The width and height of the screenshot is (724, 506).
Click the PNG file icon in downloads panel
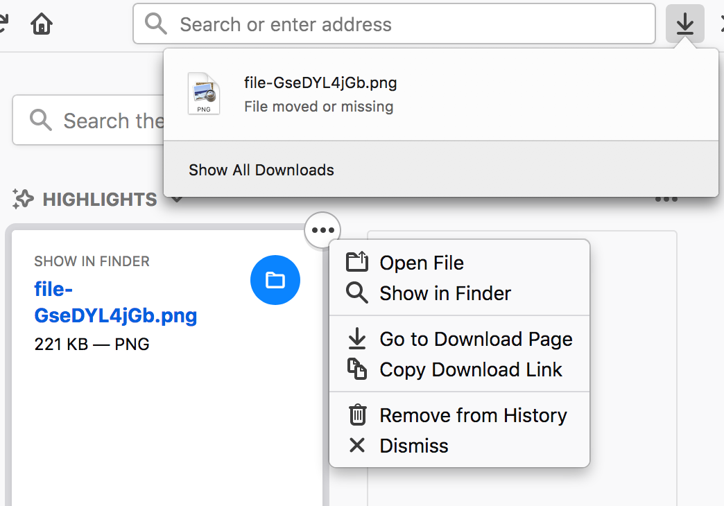click(x=204, y=94)
